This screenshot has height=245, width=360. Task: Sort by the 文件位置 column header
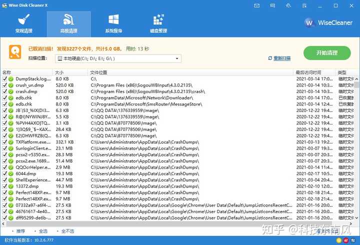(x=190, y=72)
